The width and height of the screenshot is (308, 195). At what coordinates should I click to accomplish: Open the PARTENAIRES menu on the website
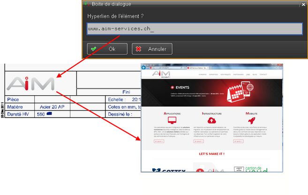[x=239, y=75]
